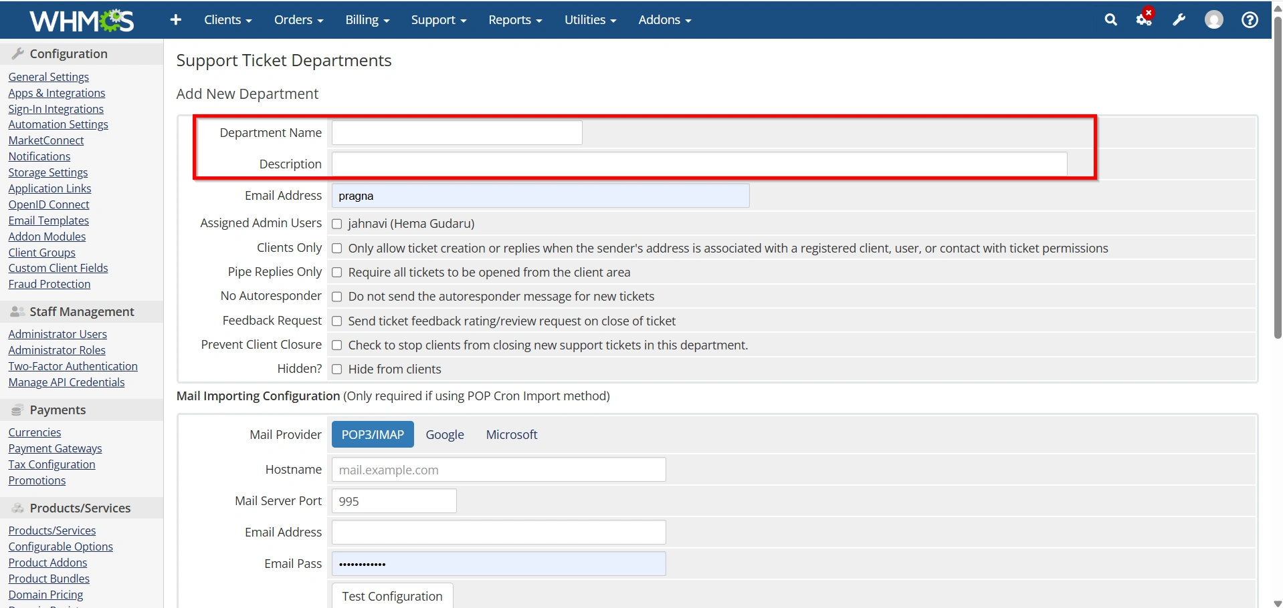Expand the Orders dropdown menu
This screenshot has width=1283, height=608.
click(x=299, y=20)
